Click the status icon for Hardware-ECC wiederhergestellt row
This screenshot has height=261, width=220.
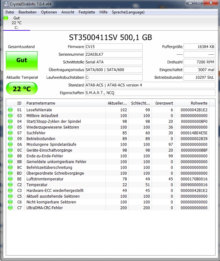10,190
